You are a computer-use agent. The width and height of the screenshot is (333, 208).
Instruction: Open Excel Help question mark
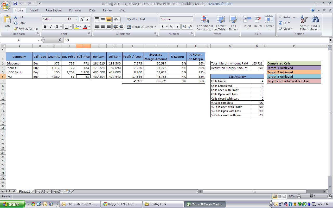[x=313, y=10]
